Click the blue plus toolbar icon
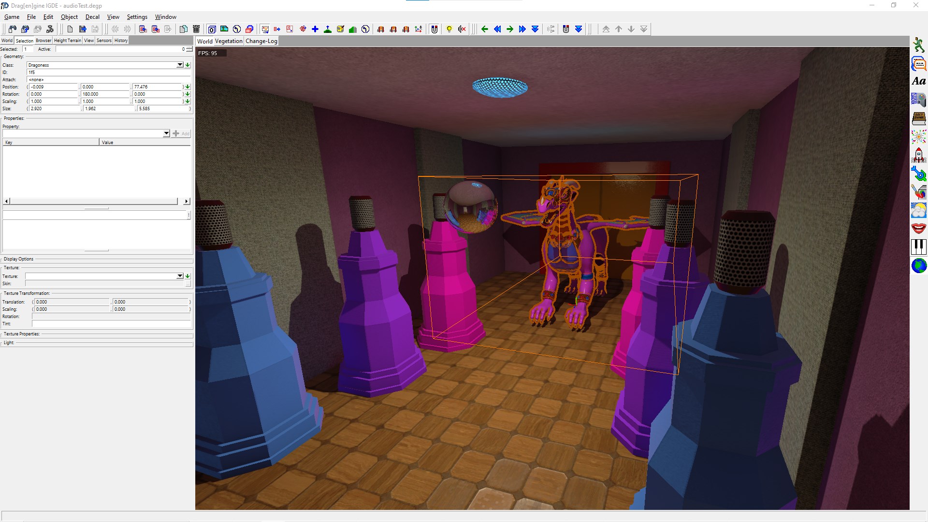This screenshot has height=522, width=928. point(315,29)
